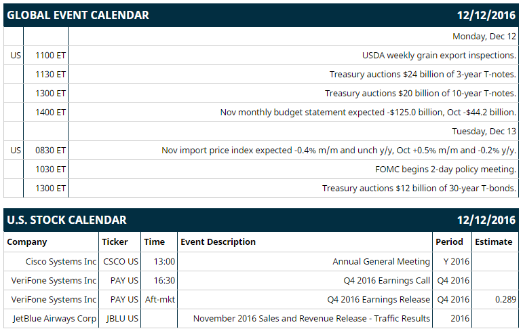
Task: Click the U.S. Stock Calendar header title
Action: [x=66, y=220]
